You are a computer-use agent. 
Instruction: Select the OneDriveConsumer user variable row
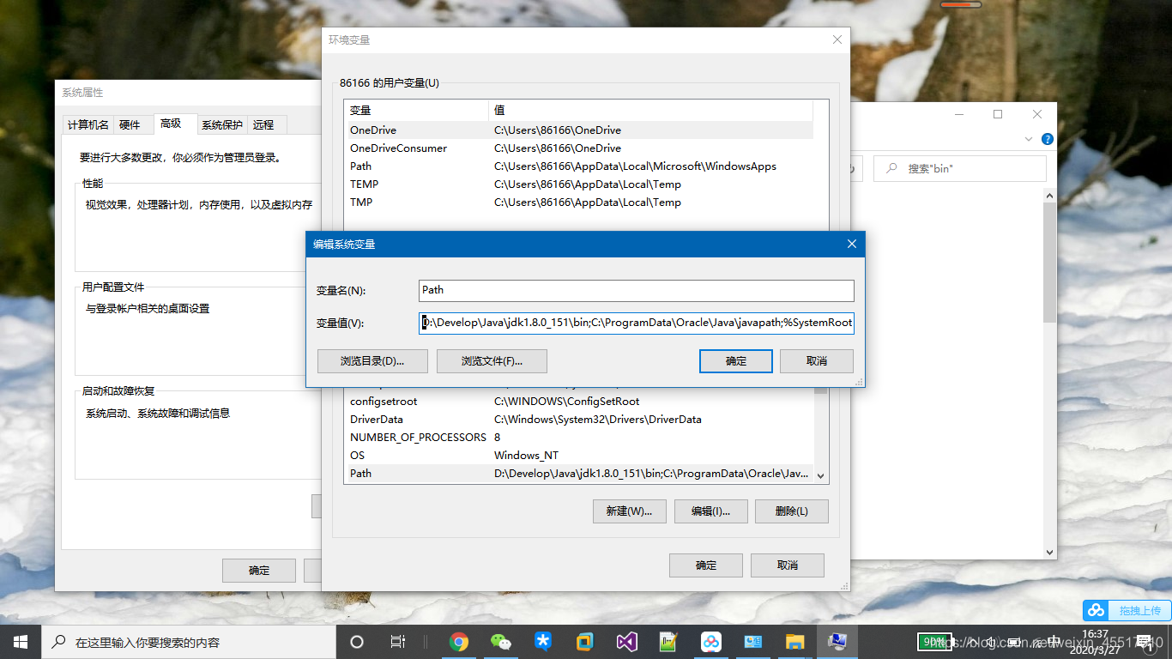(579, 148)
